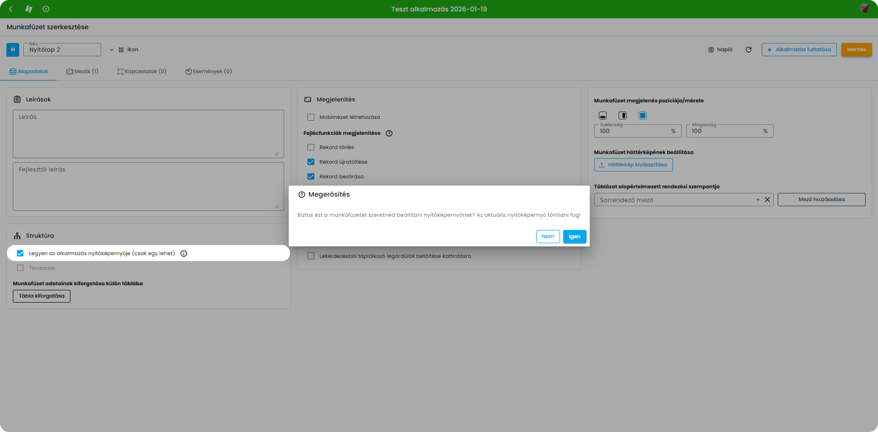Open the Ikon chevron dropdown
The height and width of the screenshot is (432, 878).
[x=111, y=50]
